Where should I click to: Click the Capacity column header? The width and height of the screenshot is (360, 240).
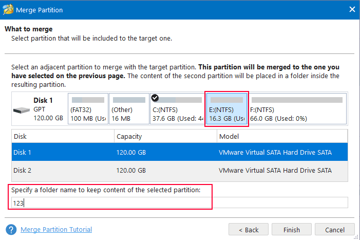[x=165, y=137]
